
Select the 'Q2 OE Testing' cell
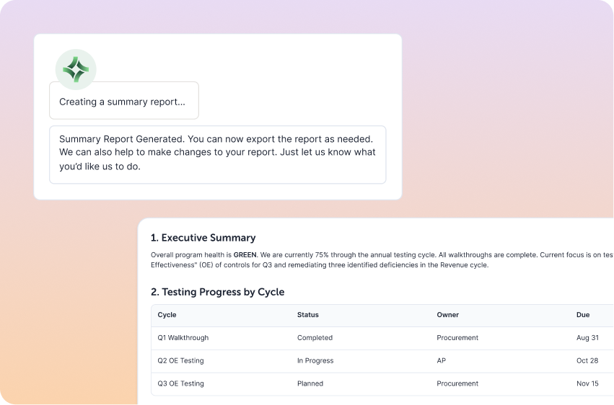(x=180, y=360)
